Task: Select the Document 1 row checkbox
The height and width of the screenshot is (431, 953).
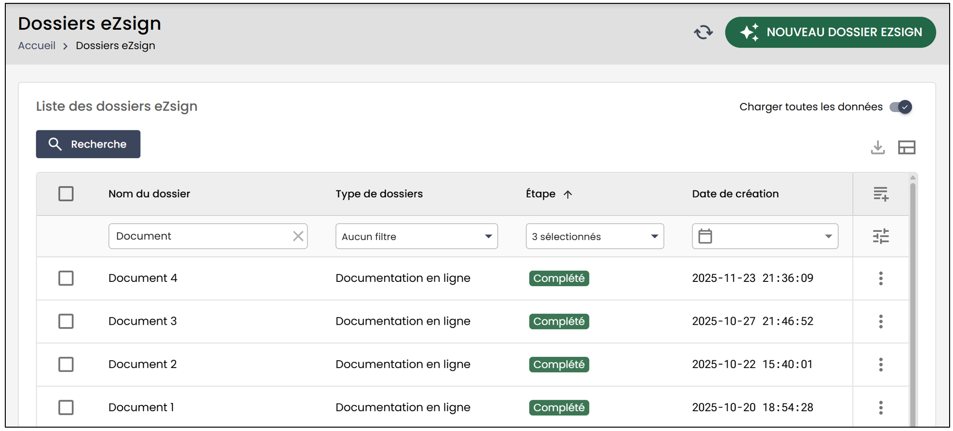Action: [66, 407]
